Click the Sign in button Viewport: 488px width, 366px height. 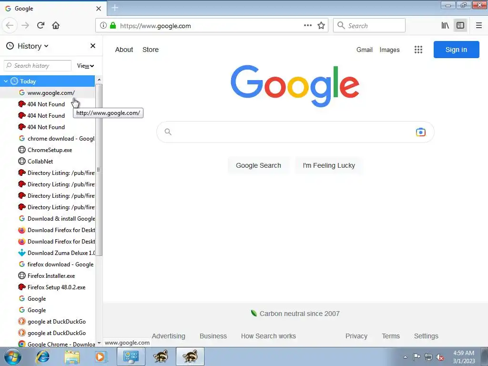pos(456,50)
